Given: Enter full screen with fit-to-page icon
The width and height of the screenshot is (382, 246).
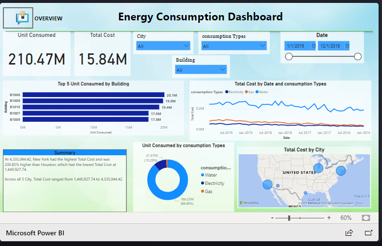Looking at the screenshot, I should pyautogui.click(x=366, y=218).
